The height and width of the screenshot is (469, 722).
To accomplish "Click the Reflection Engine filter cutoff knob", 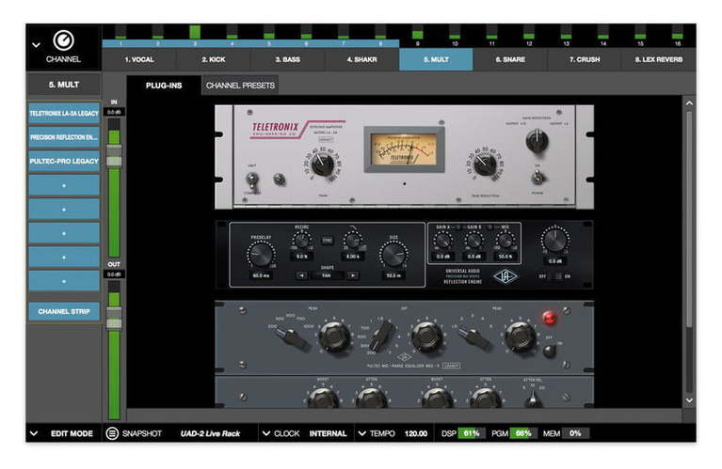I will coord(352,241).
